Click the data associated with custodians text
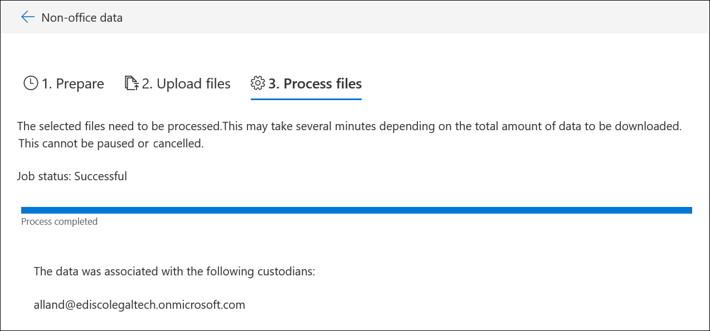Viewport: 710px width, 331px height. (174, 271)
